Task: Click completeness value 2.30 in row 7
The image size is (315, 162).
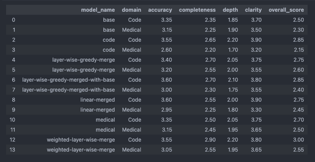Action: 210,90
